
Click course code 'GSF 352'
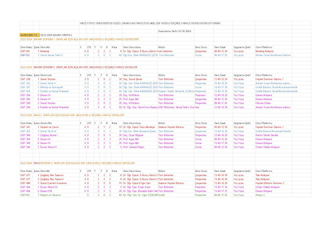(x=25, y=131)
